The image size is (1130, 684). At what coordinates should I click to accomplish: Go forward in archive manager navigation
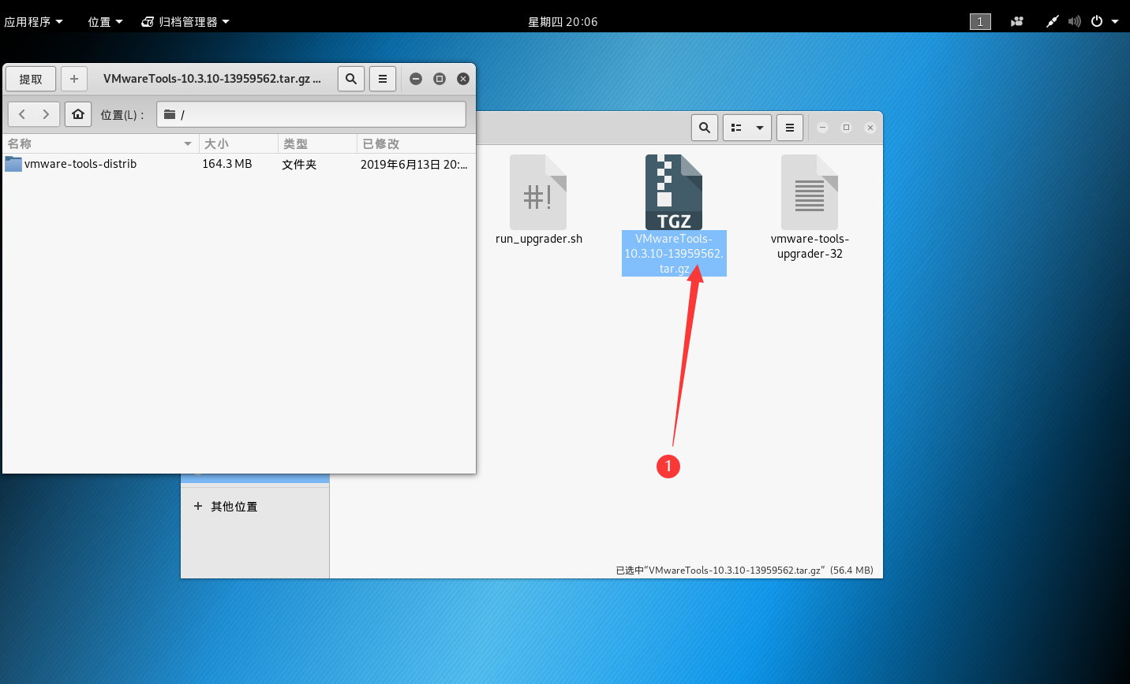(47, 114)
